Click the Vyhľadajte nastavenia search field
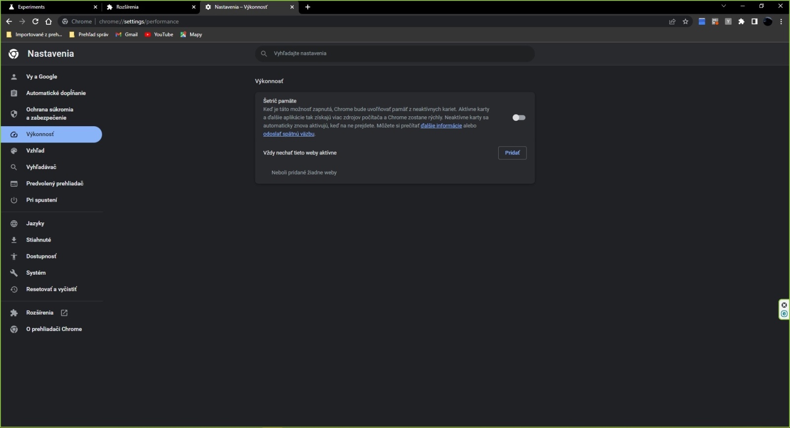 tap(395, 53)
